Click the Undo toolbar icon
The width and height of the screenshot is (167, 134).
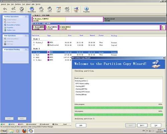[5, 9]
